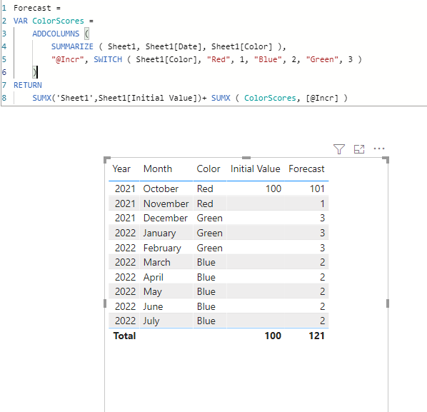Select the June month cell
This screenshot has width=427, height=412.
pos(153,306)
